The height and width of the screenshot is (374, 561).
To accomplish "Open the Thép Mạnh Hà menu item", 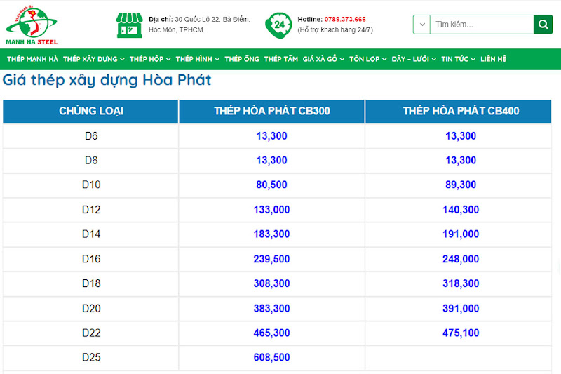I will (x=32, y=59).
